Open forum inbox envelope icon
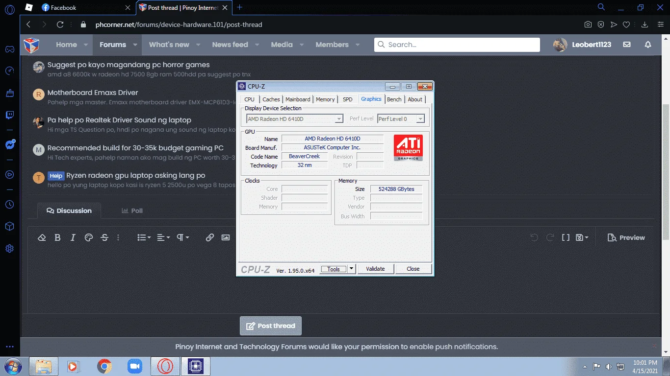670x376 pixels. [x=627, y=45]
